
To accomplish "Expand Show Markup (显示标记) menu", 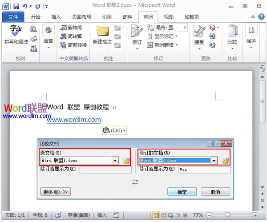I will point(162,36).
